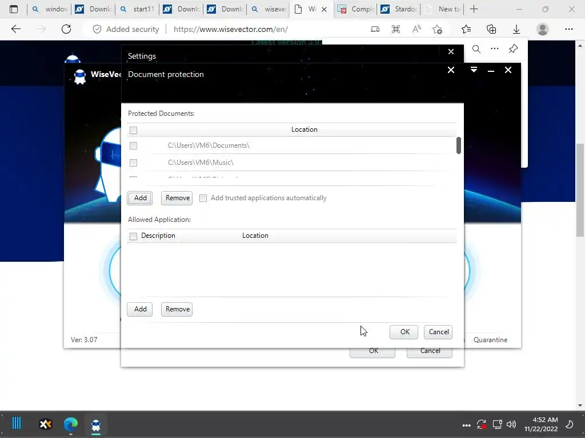Viewport: 585px width, 438px height.
Task: Open the browser profile avatar
Action: click(x=543, y=29)
